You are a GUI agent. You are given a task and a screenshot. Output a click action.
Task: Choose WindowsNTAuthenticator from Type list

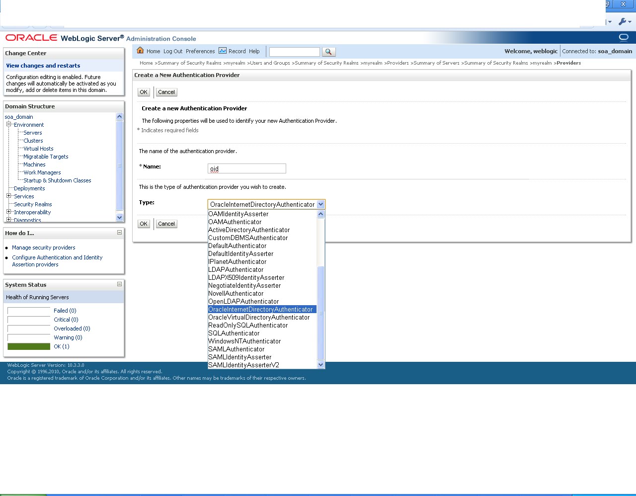262,341
